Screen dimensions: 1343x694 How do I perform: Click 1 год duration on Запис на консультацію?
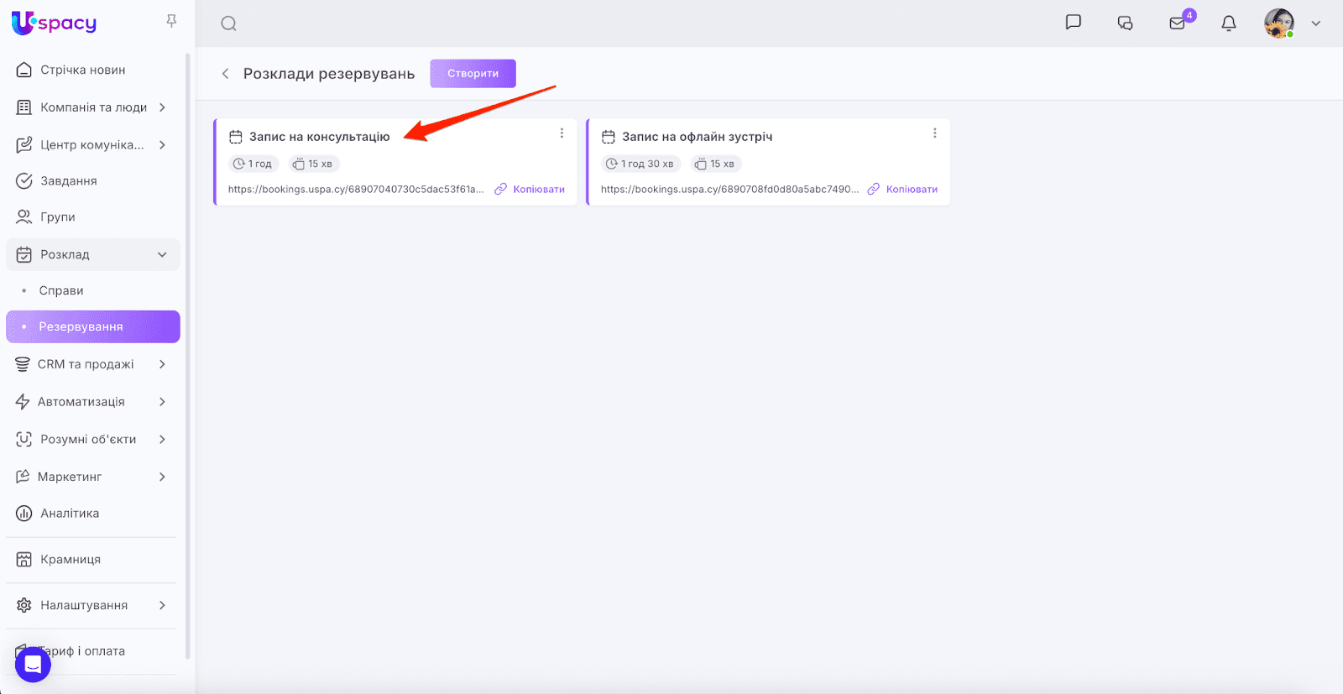click(x=253, y=164)
